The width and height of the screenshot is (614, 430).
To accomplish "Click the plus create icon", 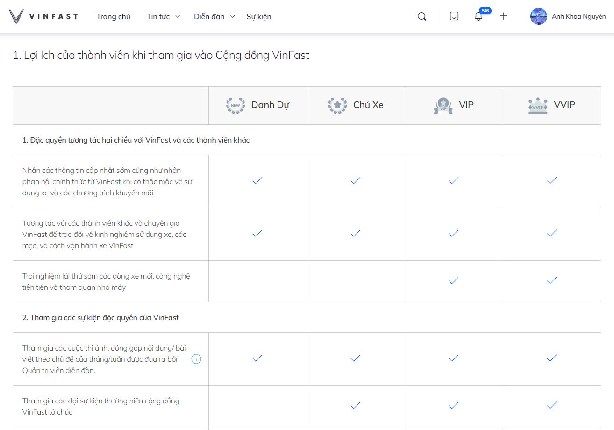I will [503, 16].
